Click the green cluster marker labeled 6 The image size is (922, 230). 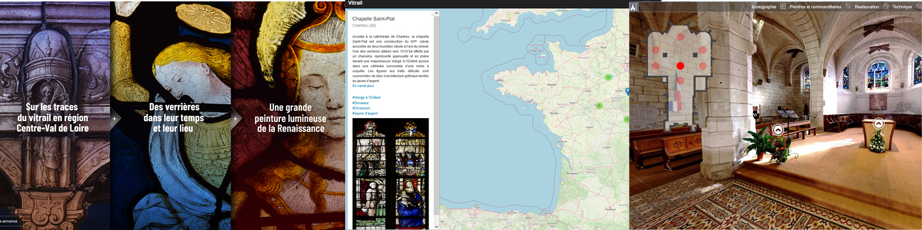click(x=599, y=105)
